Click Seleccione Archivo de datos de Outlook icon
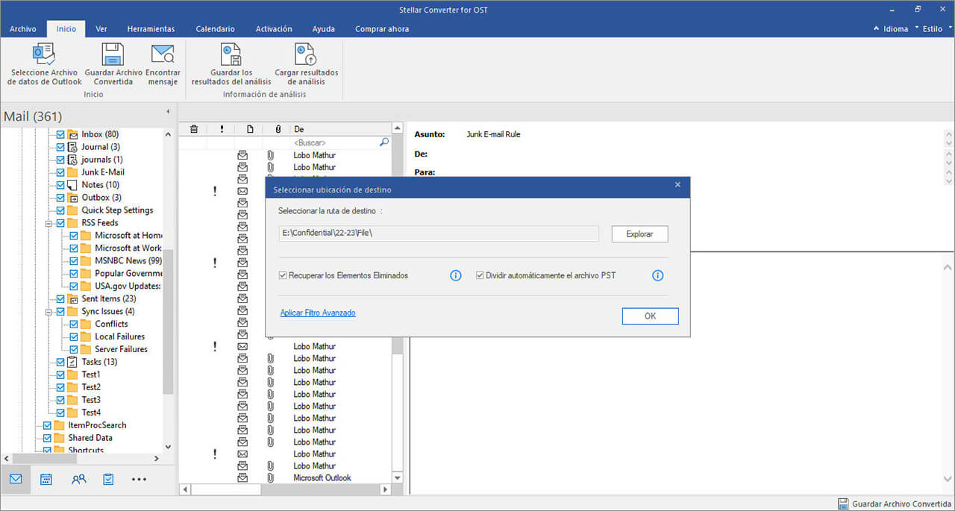Screen dimensions: 955x511 pyautogui.click(x=44, y=55)
